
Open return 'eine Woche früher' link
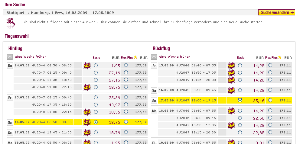174,57
